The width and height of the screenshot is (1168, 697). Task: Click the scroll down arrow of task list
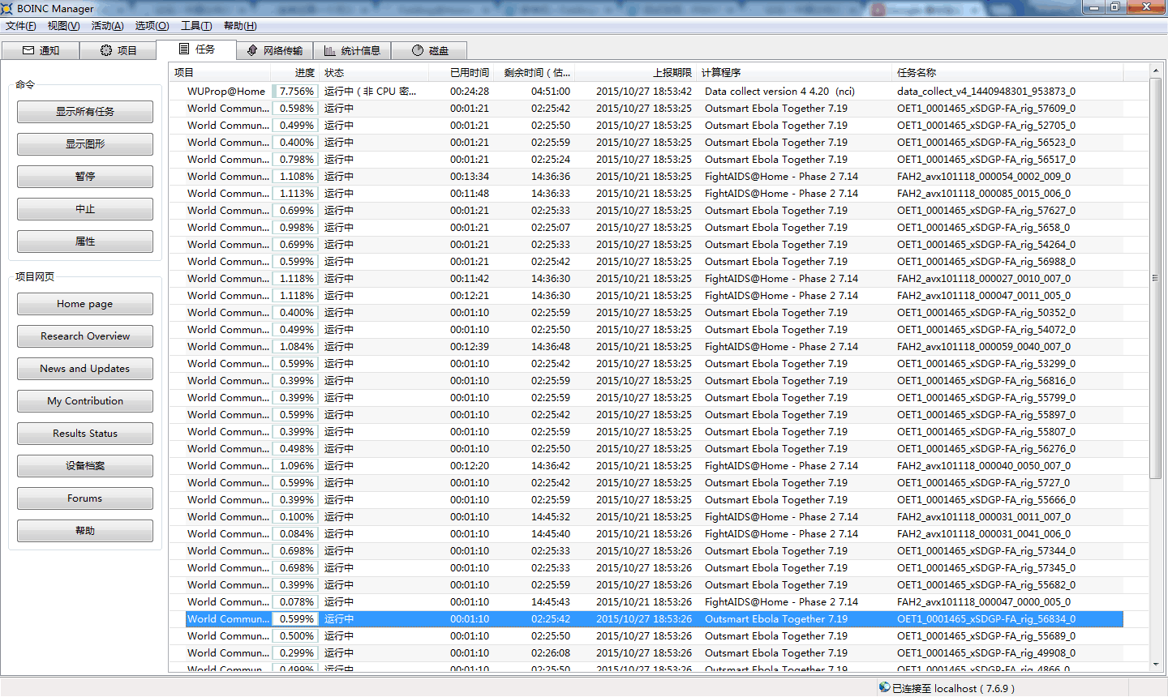[x=1156, y=665]
